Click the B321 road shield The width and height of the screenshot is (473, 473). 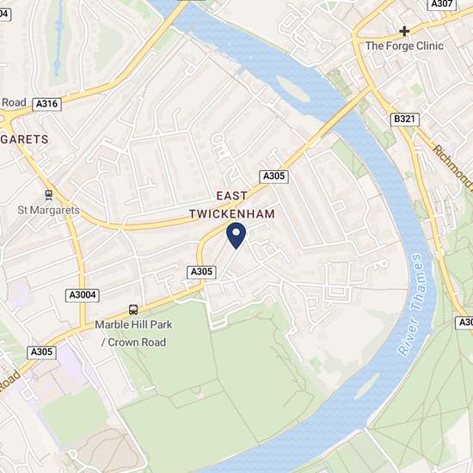404,120
